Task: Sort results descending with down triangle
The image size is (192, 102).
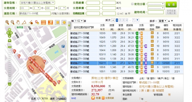Action: click(172, 21)
